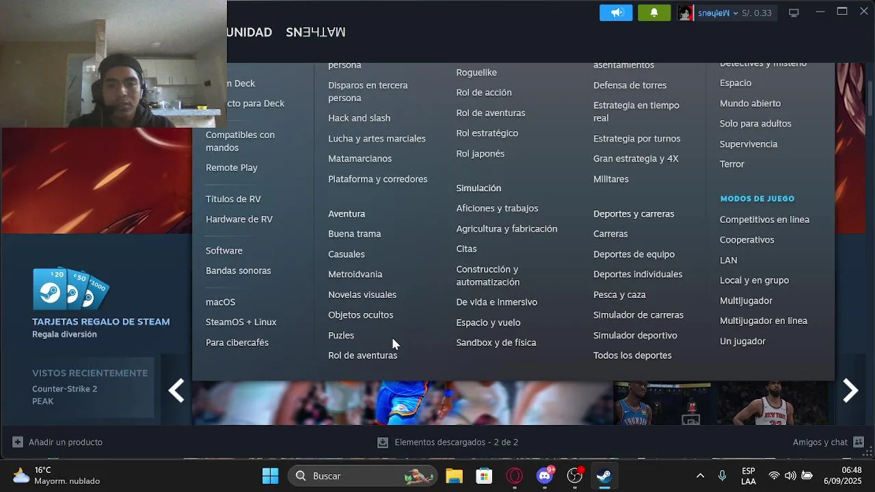Viewport: 875px width, 492px height.
Task: Open Buena trama category
Action: click(x=354, y=234)
